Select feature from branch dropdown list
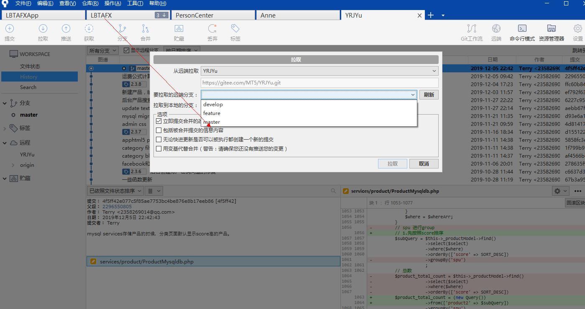 click(x=309, y=113)
